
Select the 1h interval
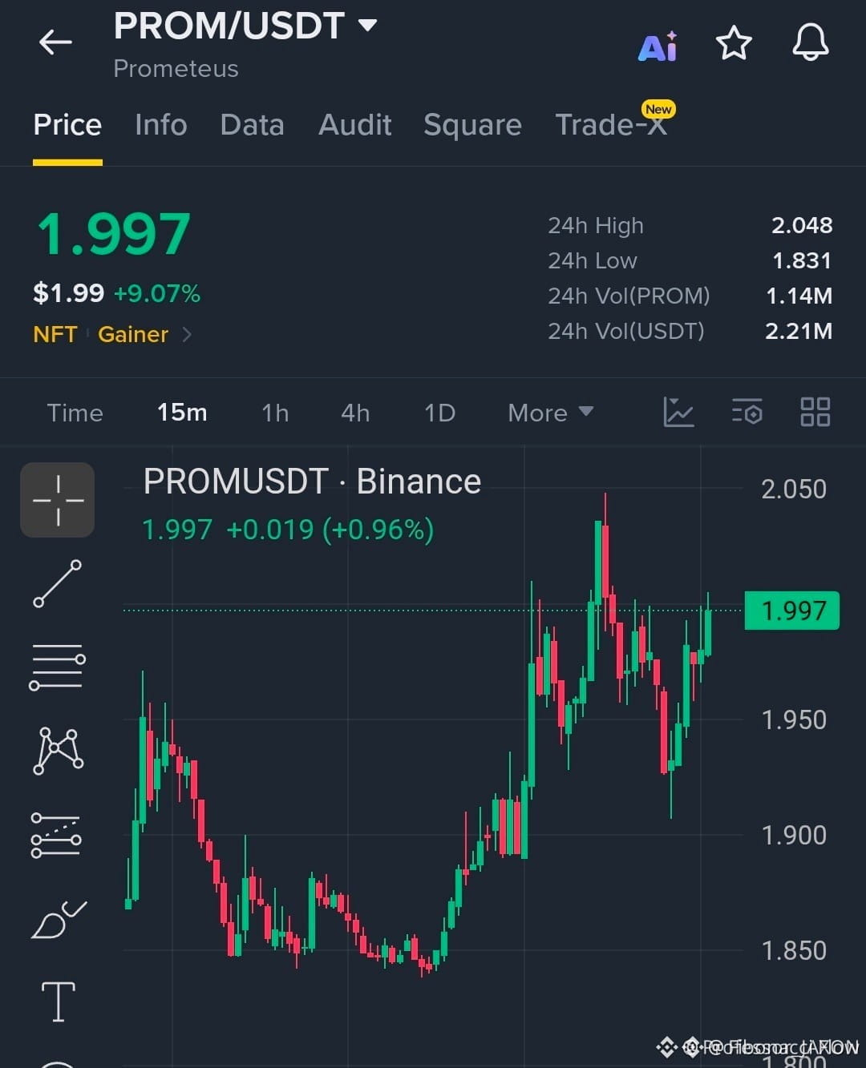point(275,413)
